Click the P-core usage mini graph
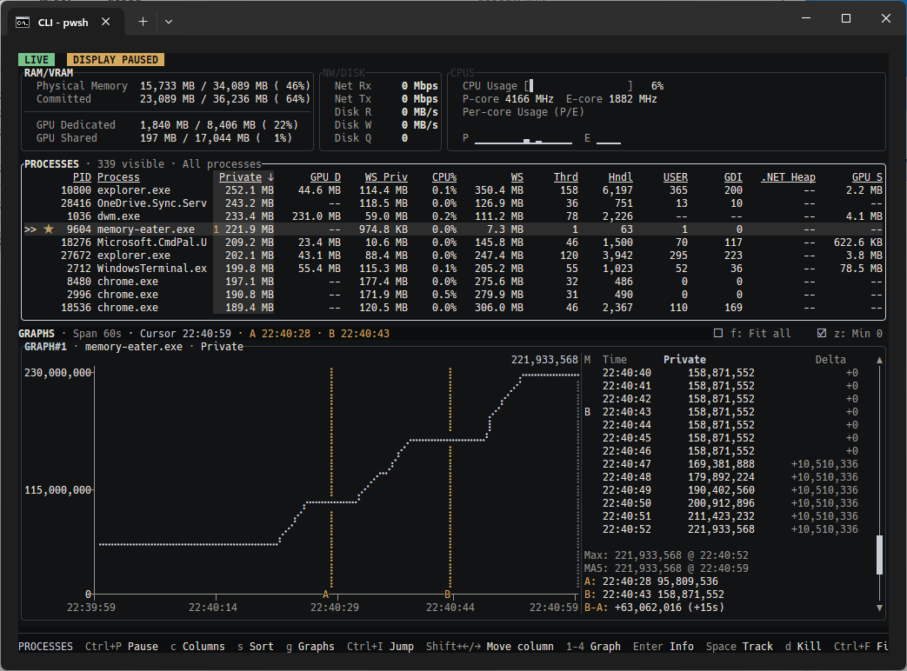Image resolution: width=907 pixels, height=671 pixels. (524, 139)
